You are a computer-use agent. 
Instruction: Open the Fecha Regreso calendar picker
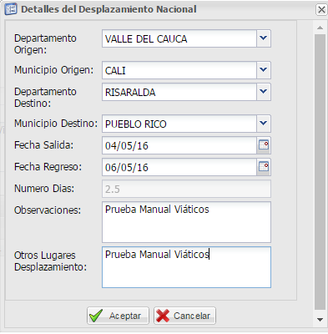264,167
